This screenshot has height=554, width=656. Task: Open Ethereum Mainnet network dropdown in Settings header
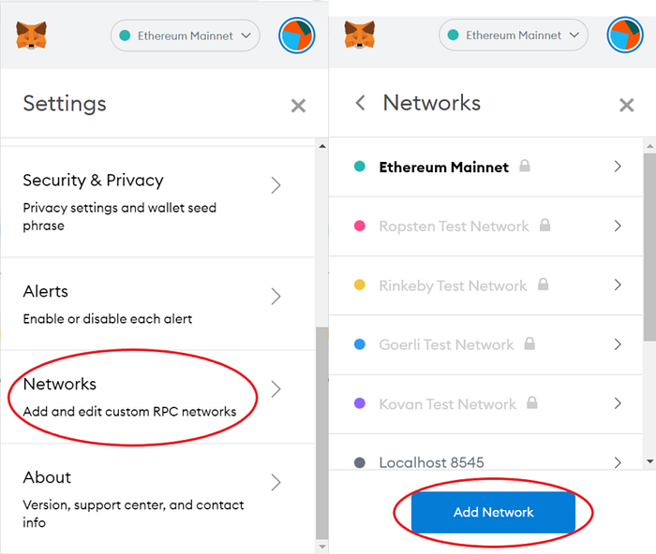pyautogui.click(x=186, y=36)
